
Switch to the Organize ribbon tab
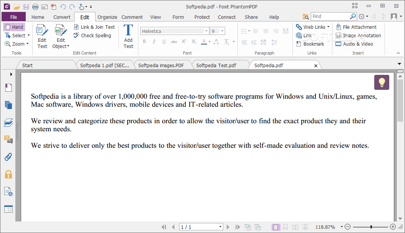click(107, 17)
